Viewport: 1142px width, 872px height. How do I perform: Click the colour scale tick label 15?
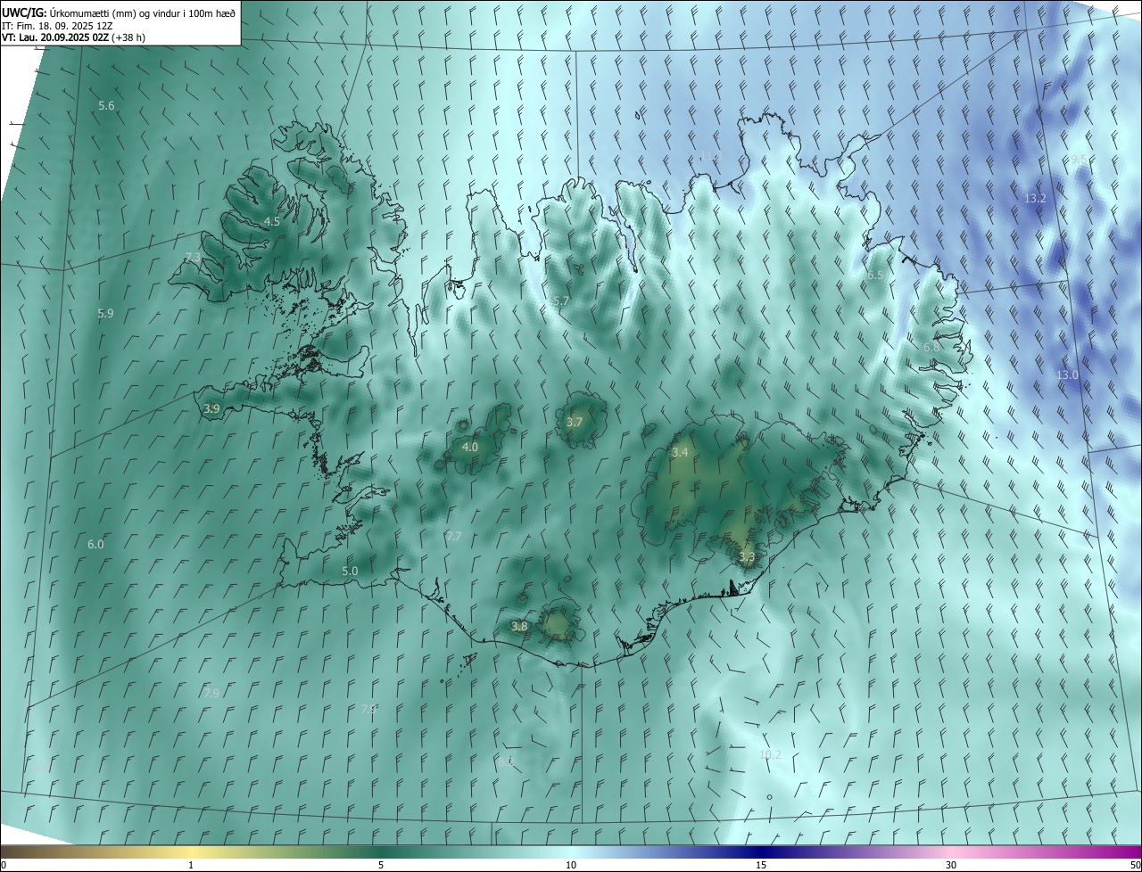point(761,865)
